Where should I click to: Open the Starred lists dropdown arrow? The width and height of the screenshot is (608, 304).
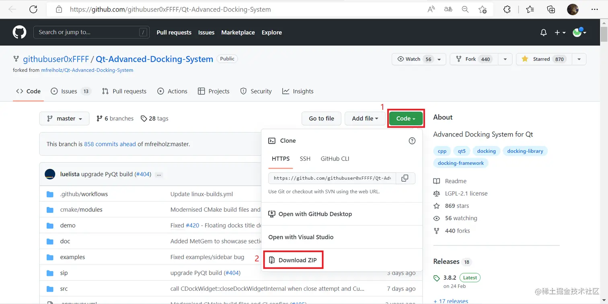579,59
